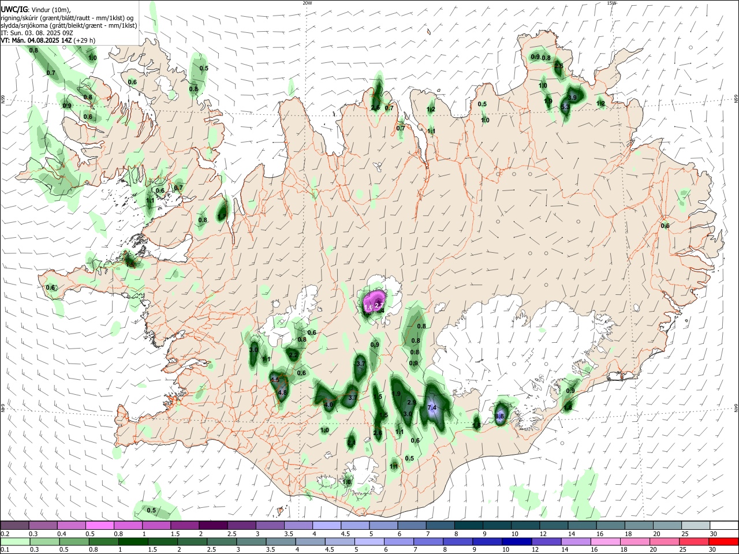The image size is (739, 554).
Task: Select the pink 2.7 snowfall value on the glacier
Action: [x=379, y=305]
